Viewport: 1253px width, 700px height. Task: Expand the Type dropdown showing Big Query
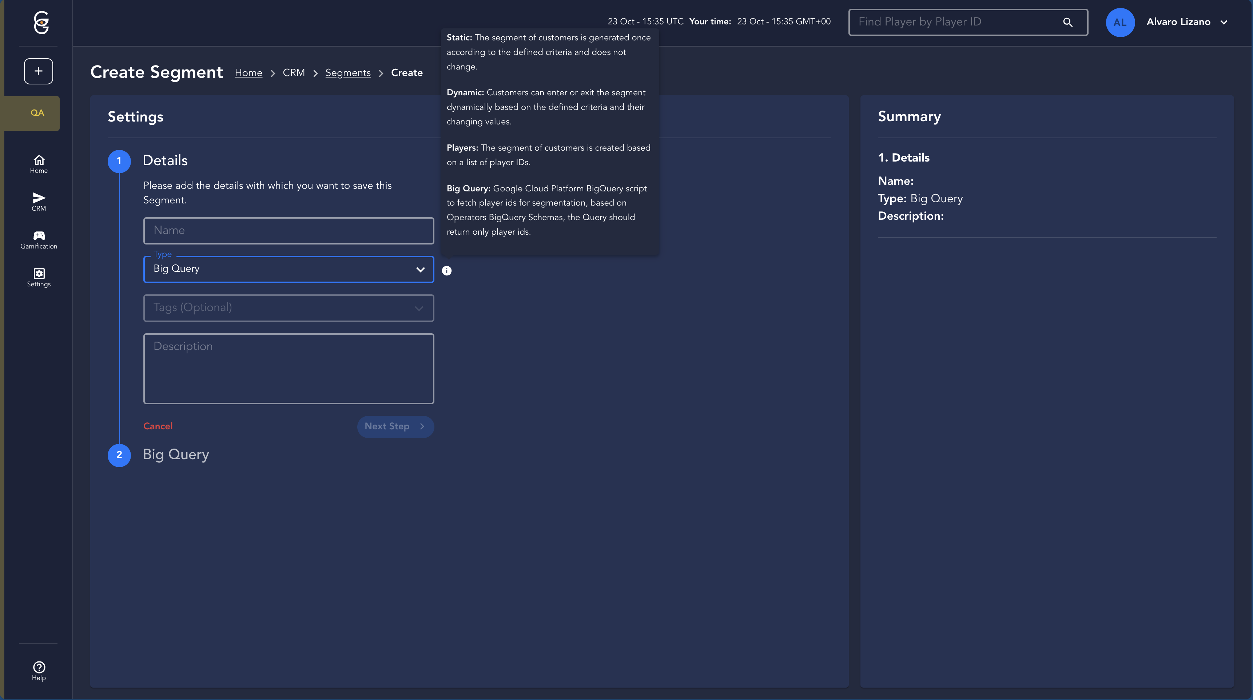289,269
